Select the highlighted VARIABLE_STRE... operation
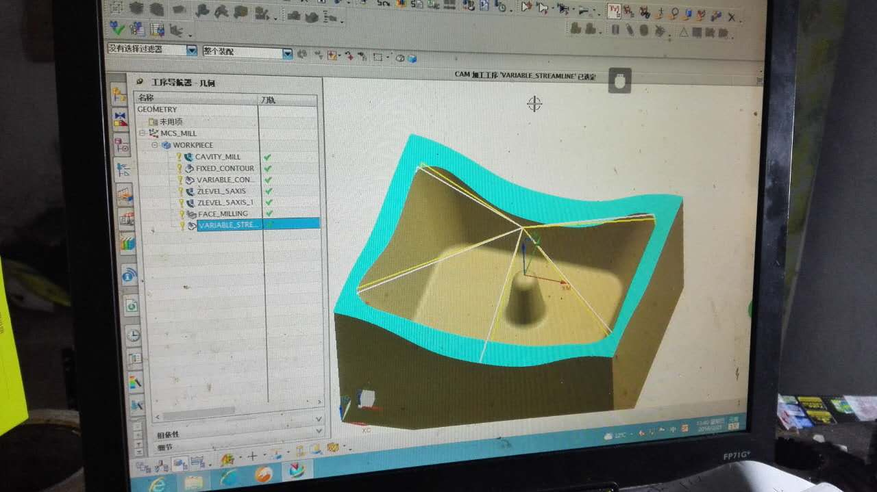Viewport: 877px width, 492px height. (x=258, y=224)
